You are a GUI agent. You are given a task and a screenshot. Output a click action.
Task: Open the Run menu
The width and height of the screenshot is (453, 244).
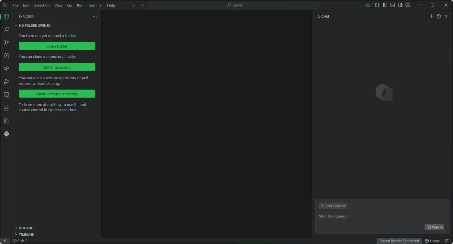pyautogui.click(x=80, y=5)
